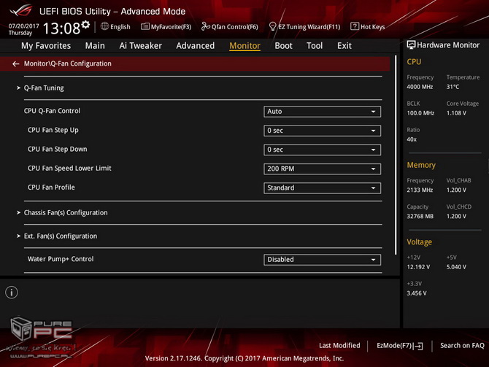Open the Exit tab
489x367 pixels.
[344, 46]
